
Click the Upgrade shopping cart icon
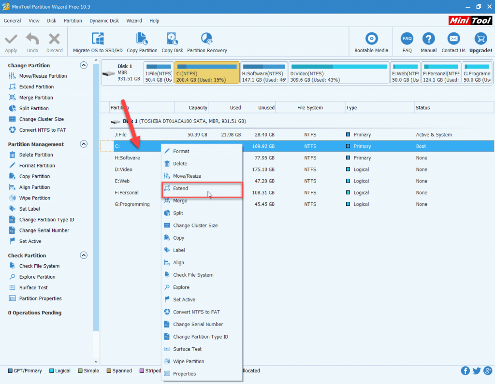tap(480, 39)
